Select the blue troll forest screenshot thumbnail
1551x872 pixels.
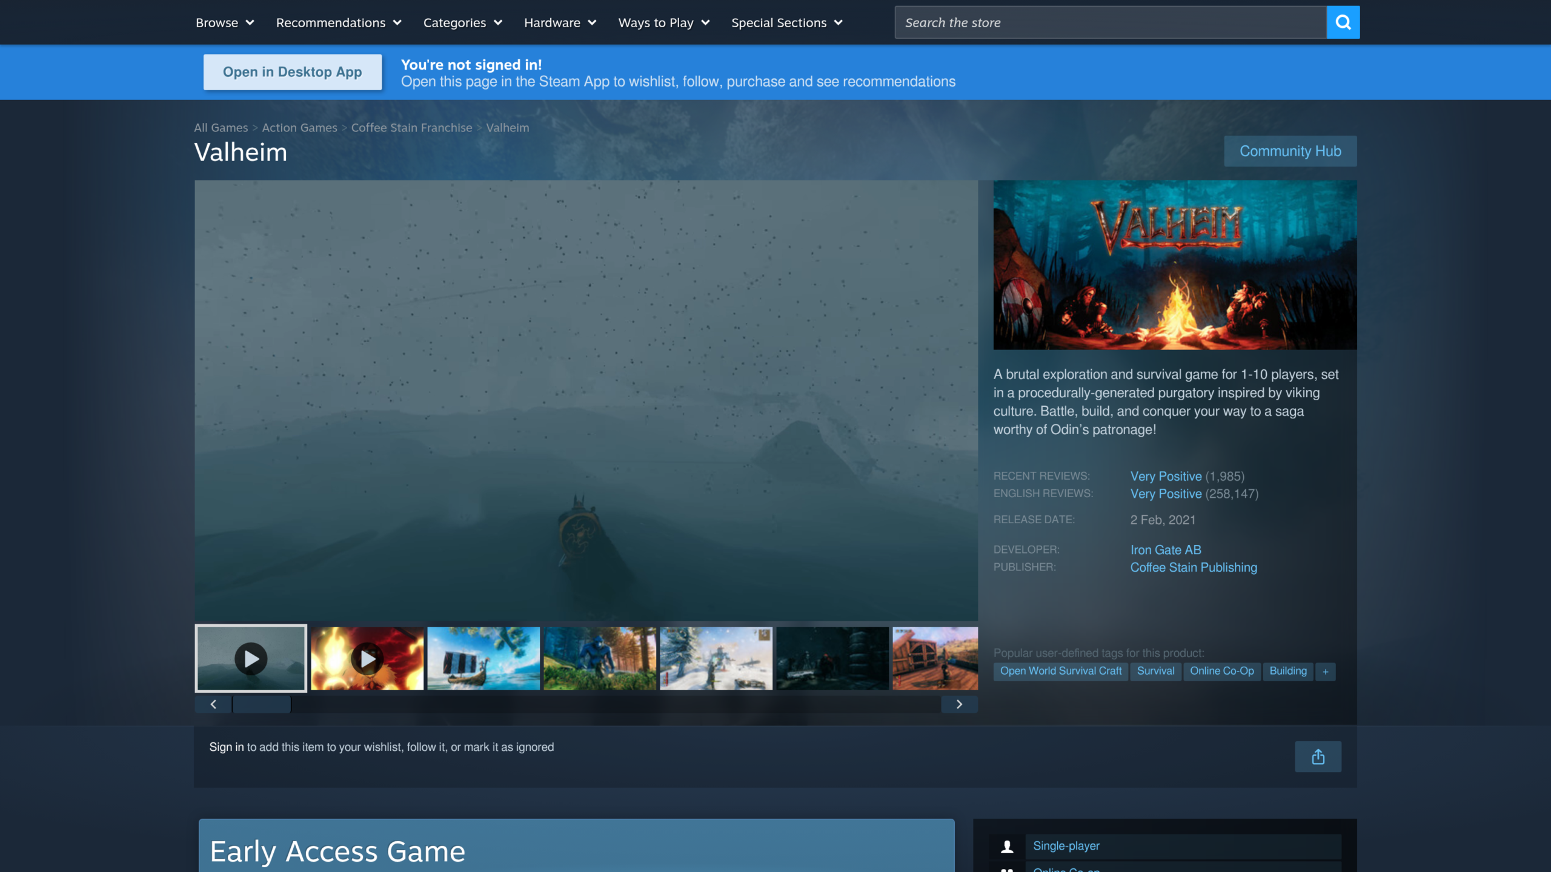600,658
